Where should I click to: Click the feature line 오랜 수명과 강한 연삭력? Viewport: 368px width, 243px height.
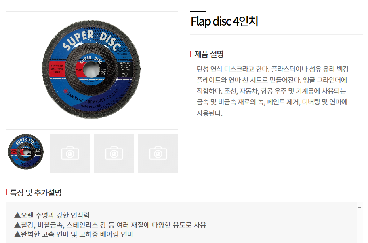tap(52, 215)
